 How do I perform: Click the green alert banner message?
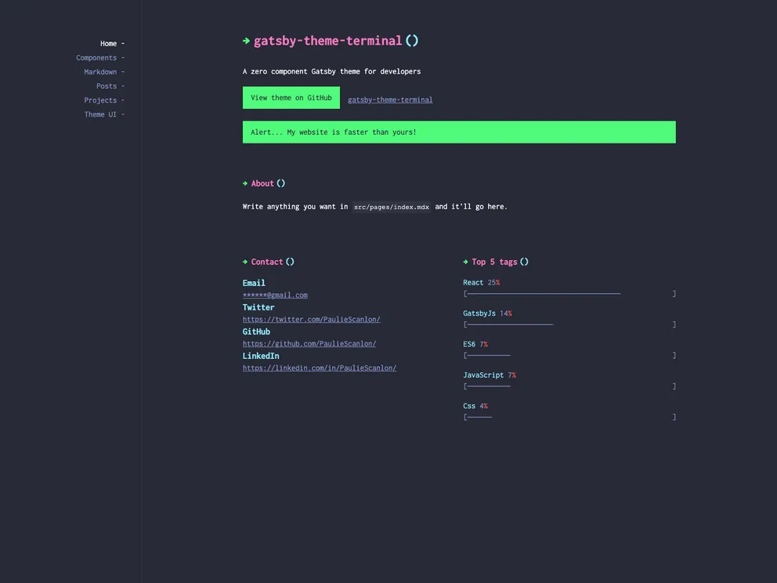click(x=459, y=132)
